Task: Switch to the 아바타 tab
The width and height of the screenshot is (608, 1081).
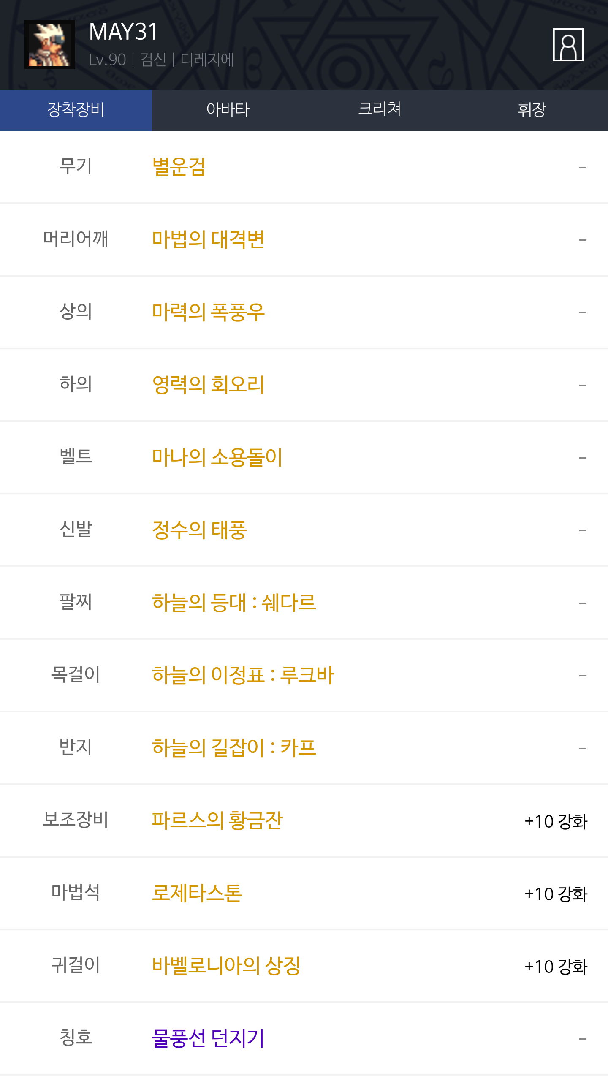Action: click(228, 110)
